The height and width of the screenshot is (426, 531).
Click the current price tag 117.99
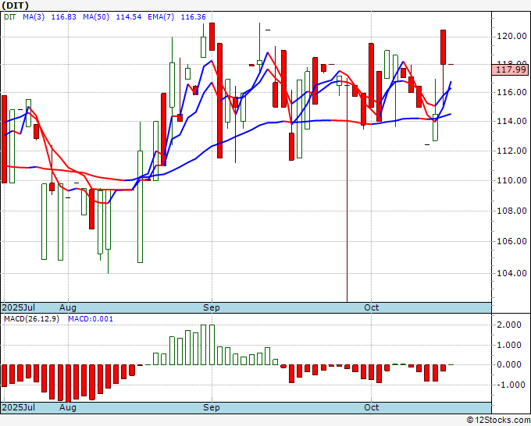[x=511, y=69]
